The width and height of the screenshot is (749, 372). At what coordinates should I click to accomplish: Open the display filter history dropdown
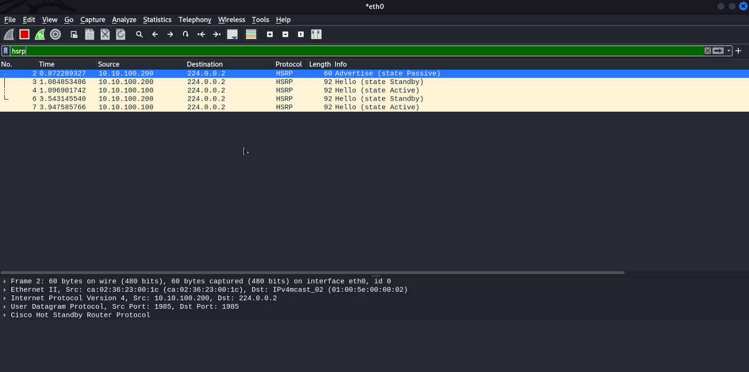pos(729,51)
